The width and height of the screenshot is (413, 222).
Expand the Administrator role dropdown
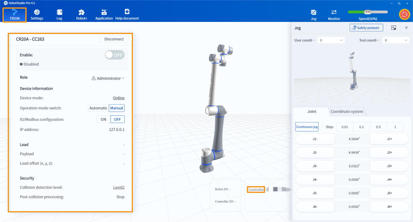108,79
